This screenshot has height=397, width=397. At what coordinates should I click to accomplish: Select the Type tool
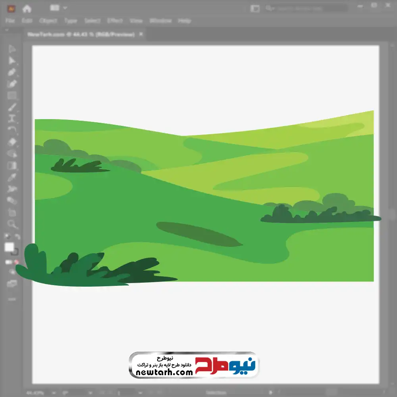[x=12, y=119]
